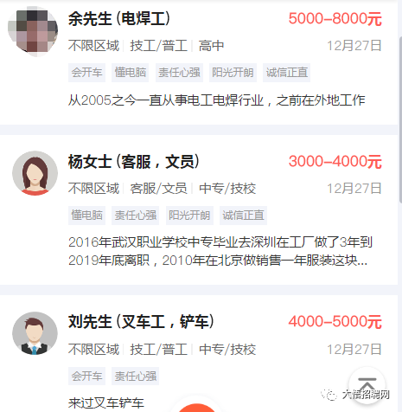Open 余先生 (电焊工) resume title
Viewport: 402px width, 412px height.
[119, 19]
